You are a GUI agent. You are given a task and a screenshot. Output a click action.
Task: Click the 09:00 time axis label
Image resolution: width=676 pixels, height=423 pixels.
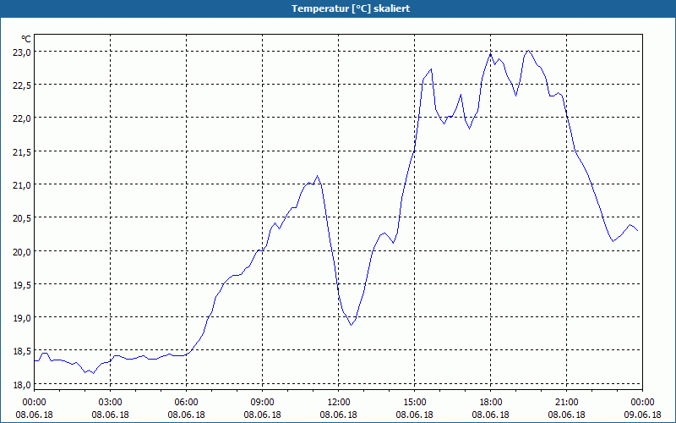[262, 403]
